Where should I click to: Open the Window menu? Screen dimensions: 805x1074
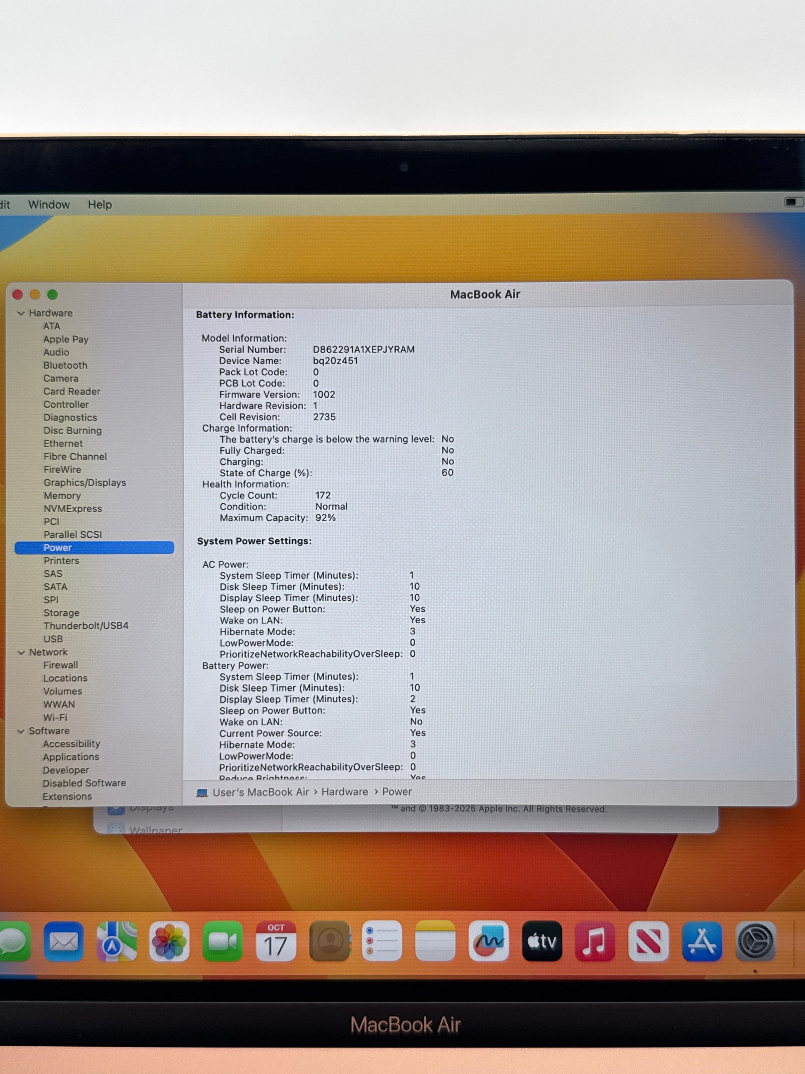[49, 204]
